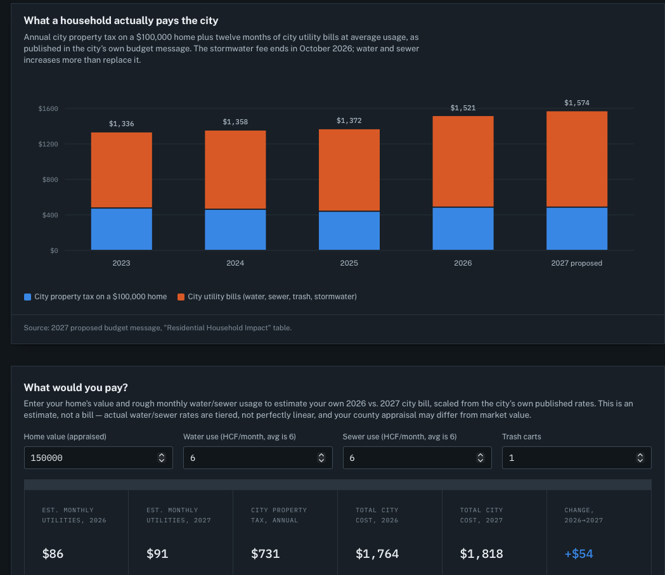The image size is (665, 575).
Task: Click the $400 y-axis tick label
Action: 50,216
